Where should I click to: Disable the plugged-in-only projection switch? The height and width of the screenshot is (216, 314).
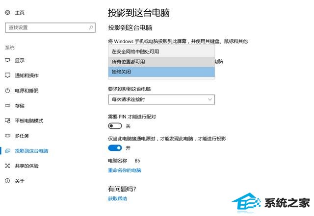pos(115,148)
